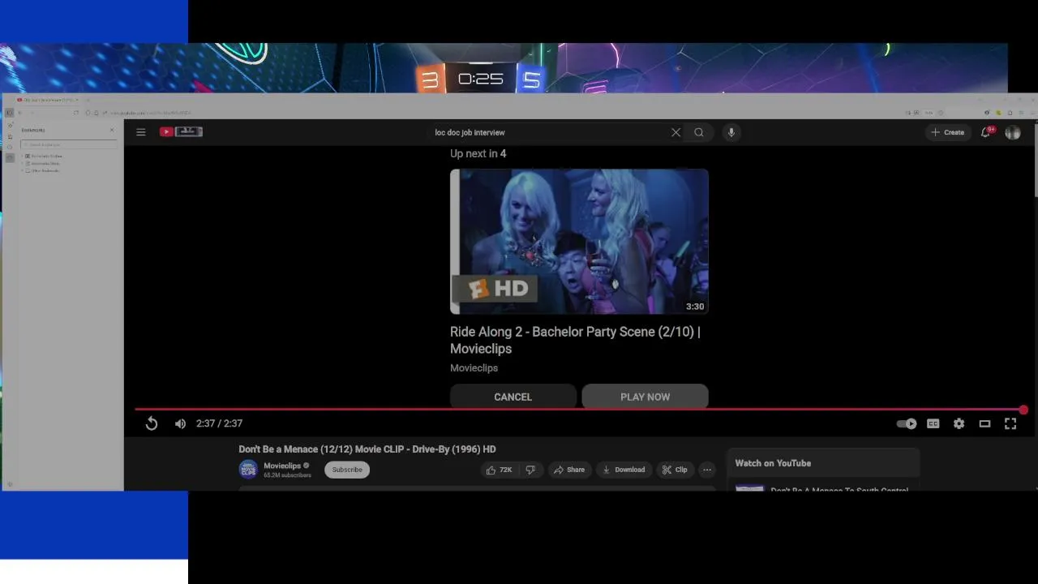Open the Movieclips channel name link
Image resolution: width=1038 pixels, height=584 pixels.
[x=282, y=466]
